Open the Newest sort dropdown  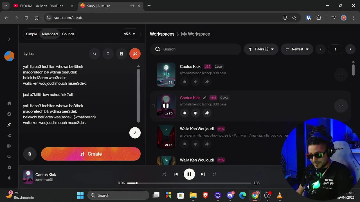tap(297, 49)
